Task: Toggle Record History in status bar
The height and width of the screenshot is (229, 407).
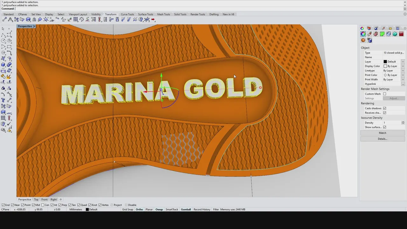Action: 202,209
